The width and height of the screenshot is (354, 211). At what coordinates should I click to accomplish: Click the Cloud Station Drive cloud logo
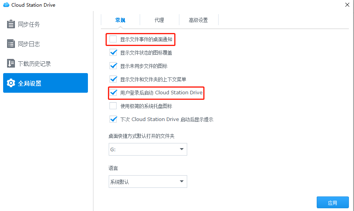pyautogui.click(x=6, y=5)
